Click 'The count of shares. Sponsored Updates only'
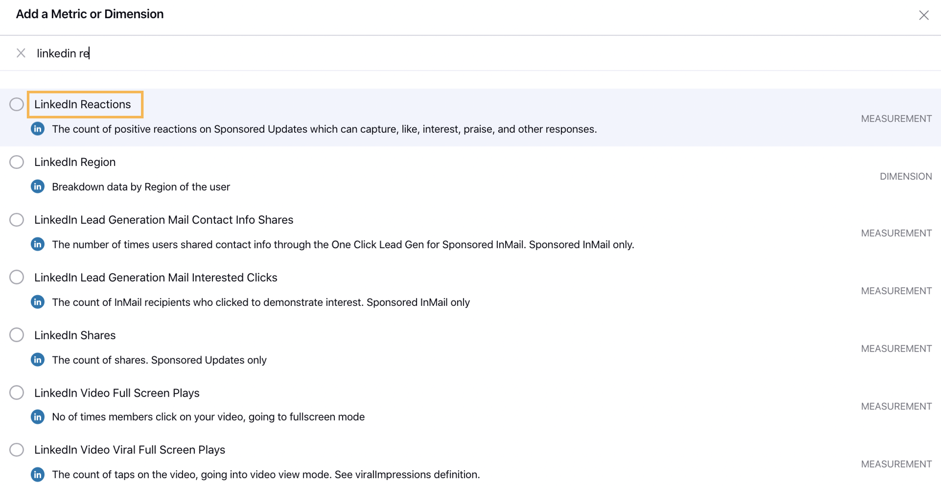The height and width of the screenshot is (490, 941). [x=159, y=360]
